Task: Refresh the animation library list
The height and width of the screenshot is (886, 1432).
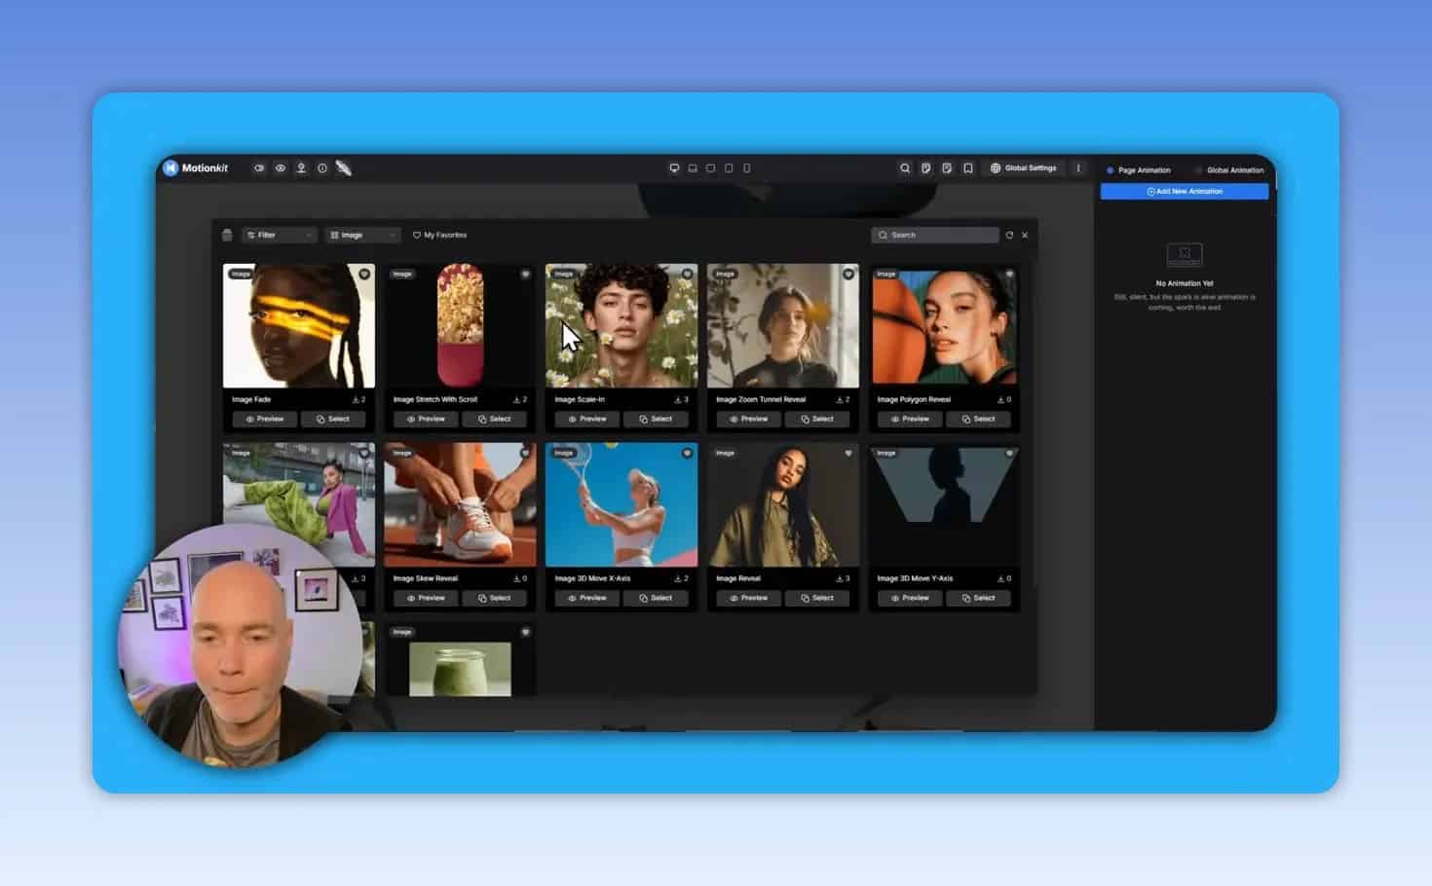Action: [x=1009, y=236]
